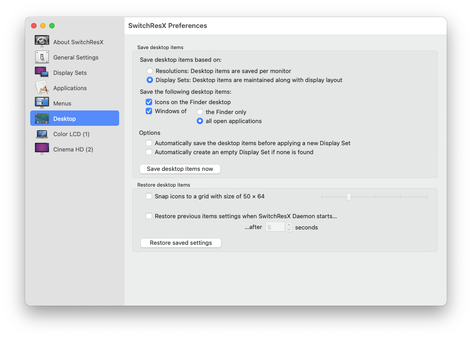The height and width of the screenshot is (339, 472).
Task: Click the grid size slider thumb
Action: [x=348, y=197]
